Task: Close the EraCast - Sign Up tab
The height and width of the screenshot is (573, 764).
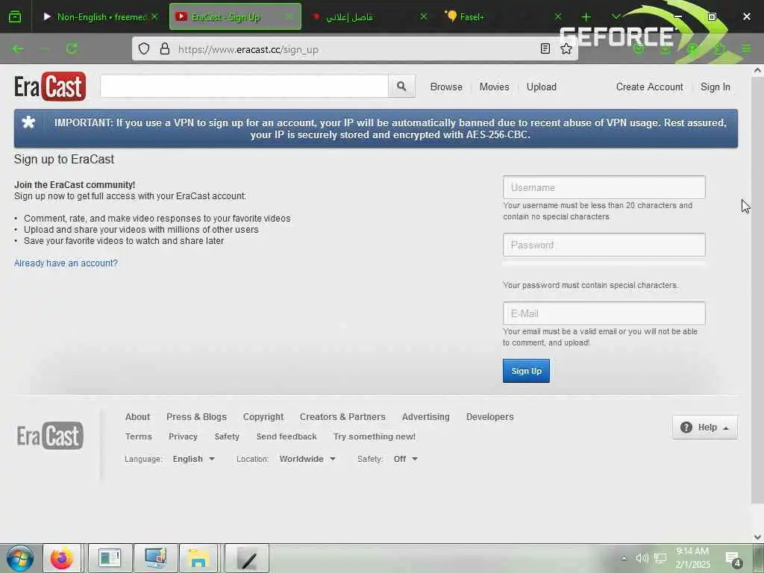Action: click(289, 16)
